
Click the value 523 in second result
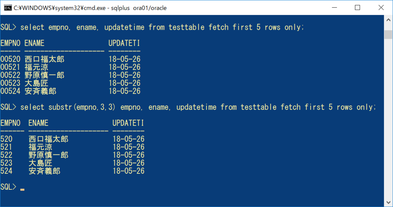pyautogui.click(x=6, y=163)
